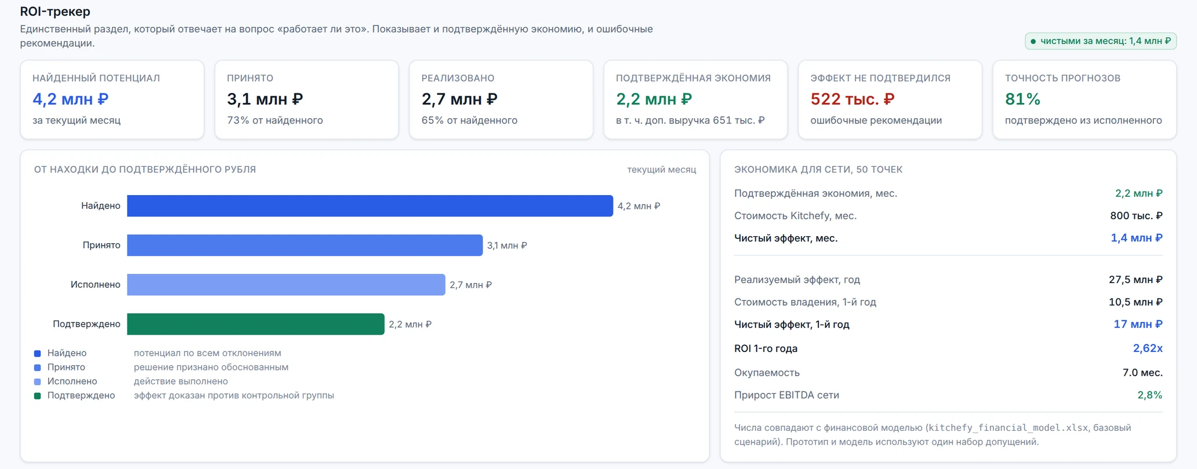Viewport: 1197px width, 469px height.
Task: Click the «2,7 млн ₽» label beside Исполнено bar
Action: 470,285
